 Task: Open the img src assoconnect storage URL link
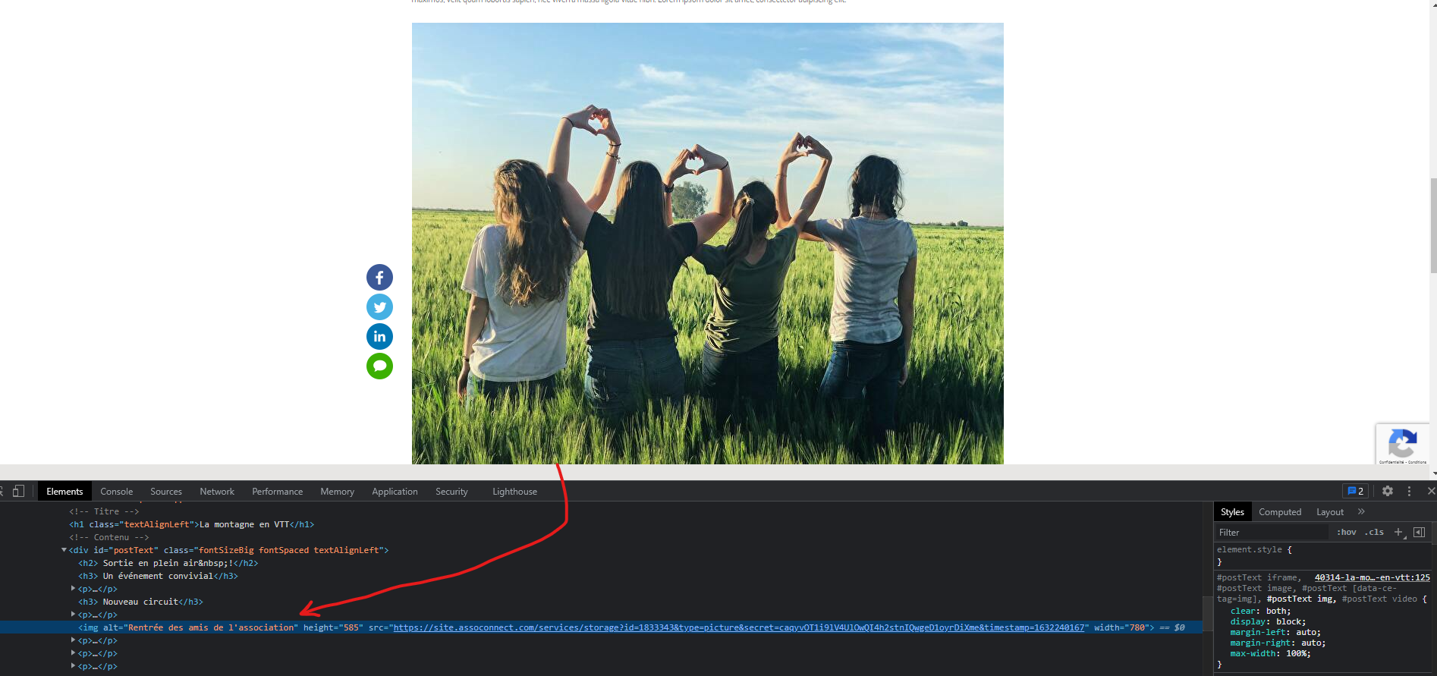(739, 627)
